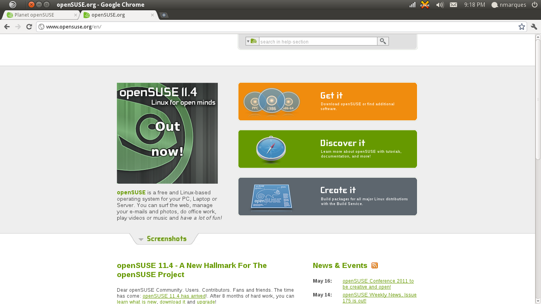Click the magnifier search button
Screen dimensions: 541x304
click(383, 41)
